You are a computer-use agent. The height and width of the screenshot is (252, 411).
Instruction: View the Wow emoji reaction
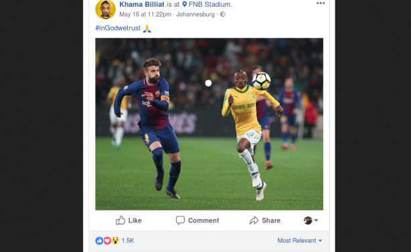(115, 241)
